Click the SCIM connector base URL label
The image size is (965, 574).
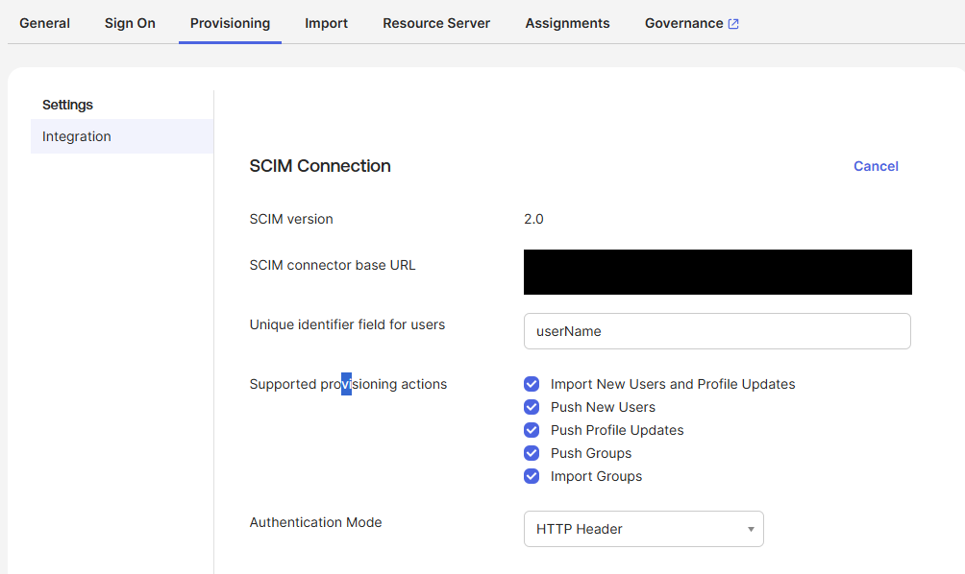[333, 265]
